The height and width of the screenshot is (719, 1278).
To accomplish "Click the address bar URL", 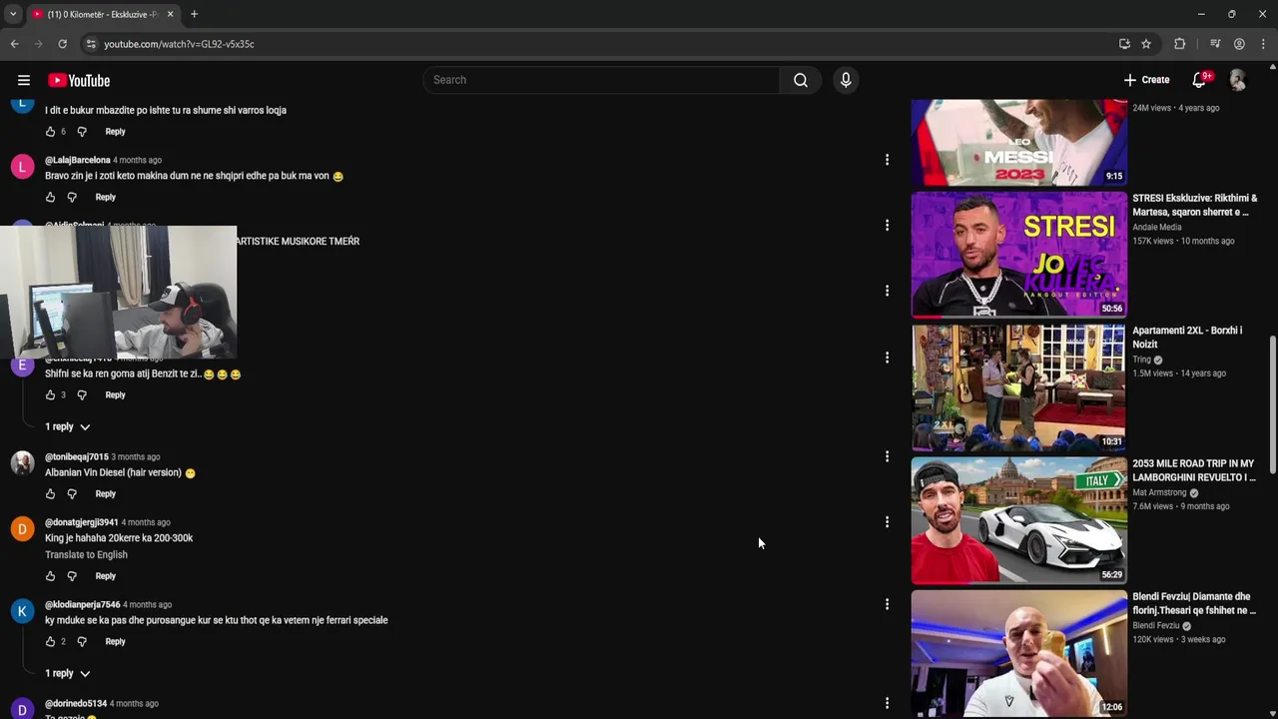I will point(180,44).
